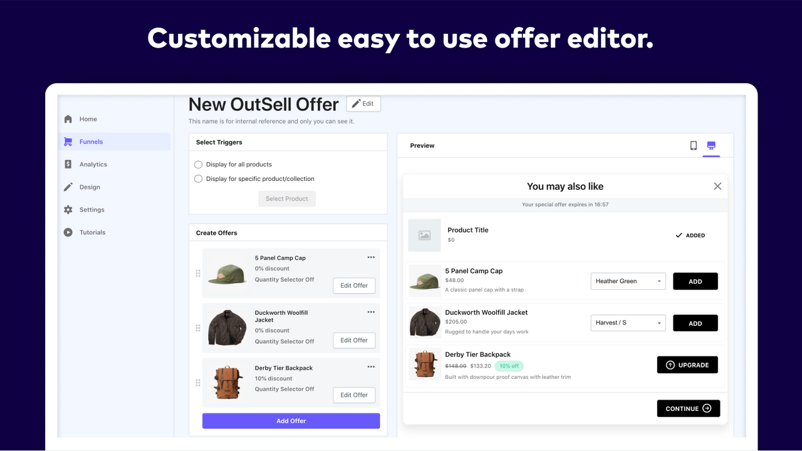Select the Analytics icon

[68, 163]
